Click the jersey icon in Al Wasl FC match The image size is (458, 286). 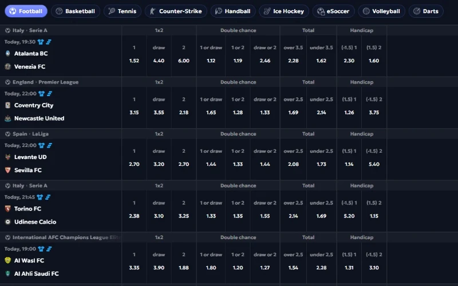[x=41, y=249]
